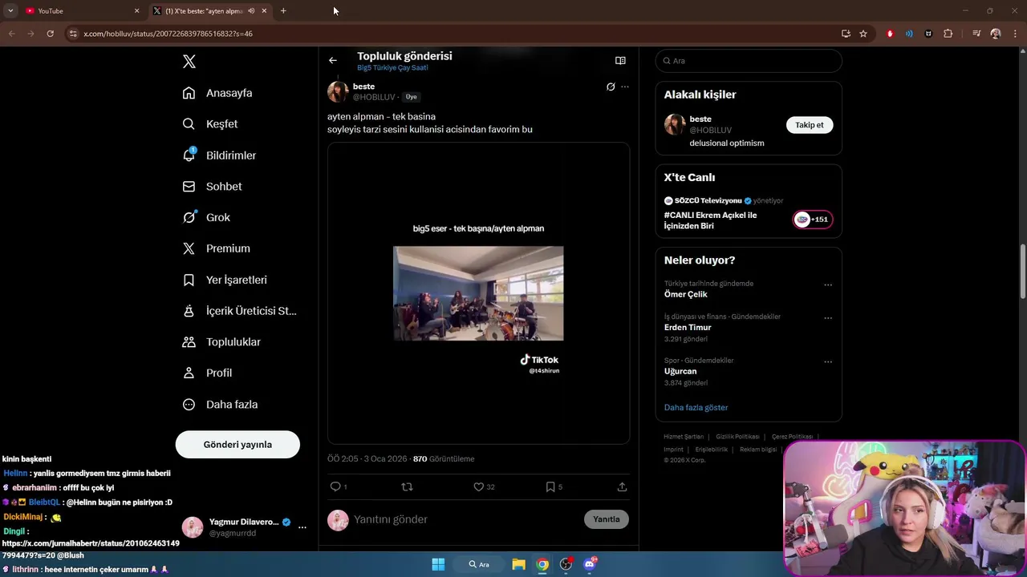Image resolution: width=1027 pixels, height=577 pixels.
Task: Open options for the Uğurcan trend
Action: click(828, 361)
